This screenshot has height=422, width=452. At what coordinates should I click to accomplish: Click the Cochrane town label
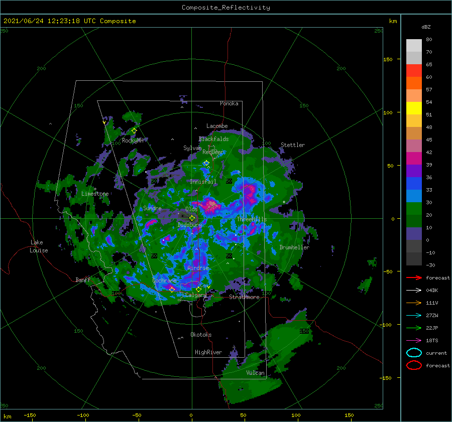[164, 280]
